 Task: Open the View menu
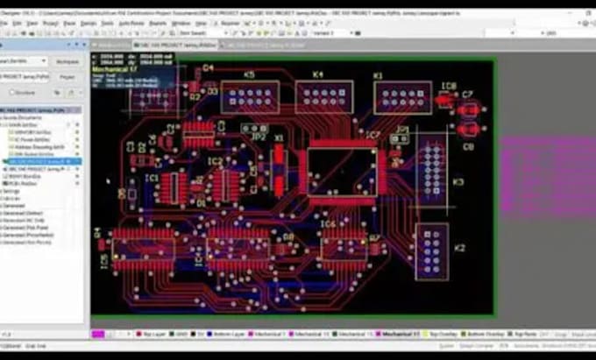point(32,24)
